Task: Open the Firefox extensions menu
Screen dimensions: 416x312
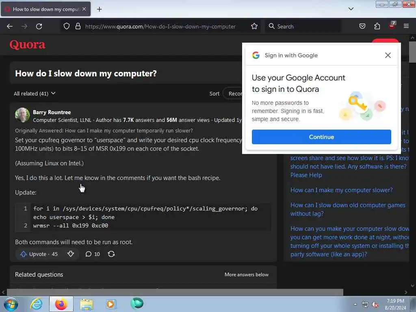Action: (x=377, y=26)
